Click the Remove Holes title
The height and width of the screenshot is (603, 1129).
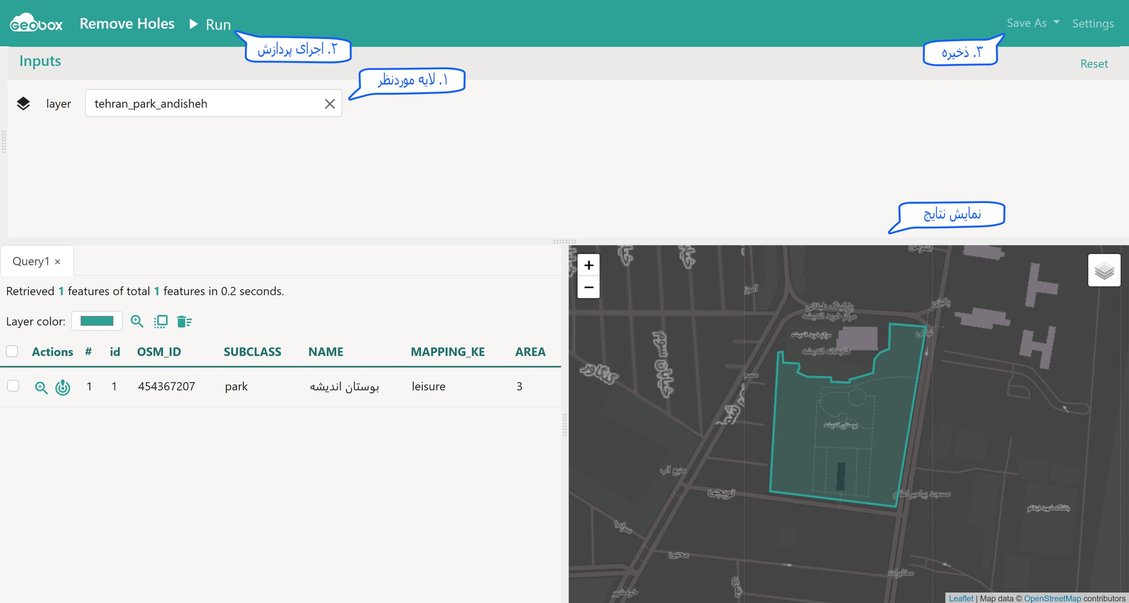point(127,24)
